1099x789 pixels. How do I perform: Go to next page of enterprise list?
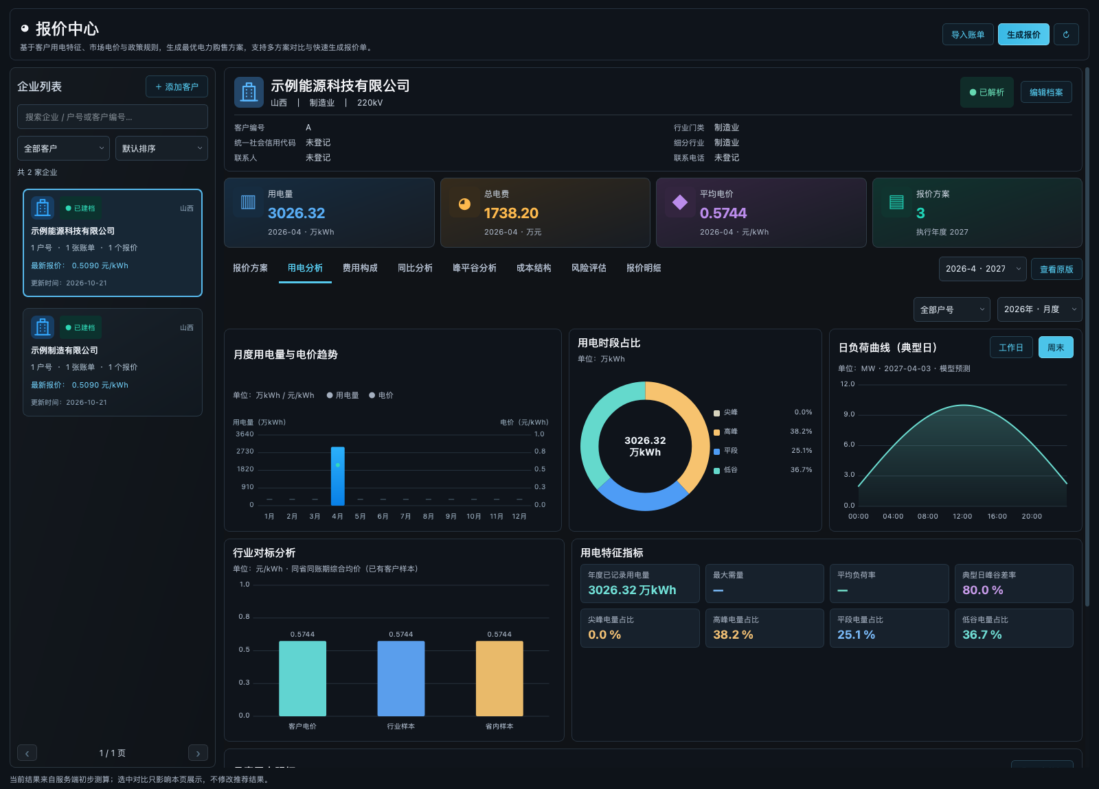198,753
